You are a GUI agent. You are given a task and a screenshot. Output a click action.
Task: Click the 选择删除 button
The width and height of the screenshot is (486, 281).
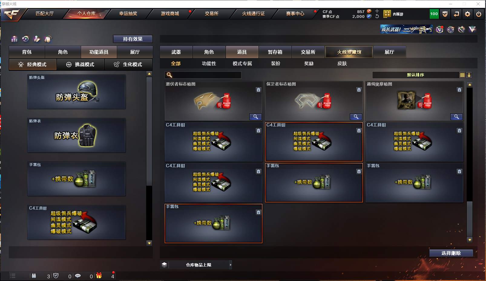pyautogui.click(x=451, y=253)
